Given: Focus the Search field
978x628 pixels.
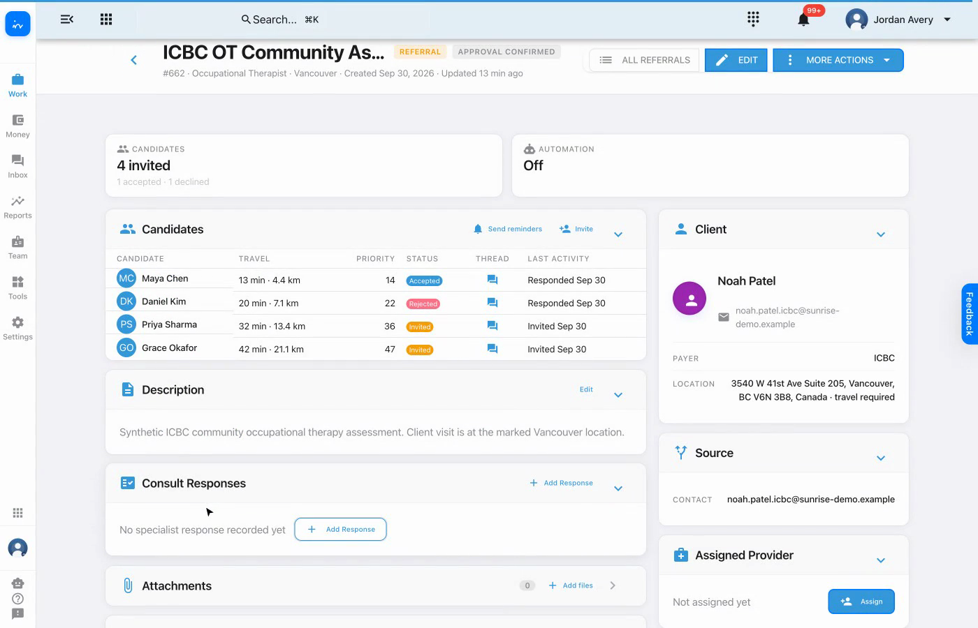Looking at the screenshot, I should [x=279, y=20].
